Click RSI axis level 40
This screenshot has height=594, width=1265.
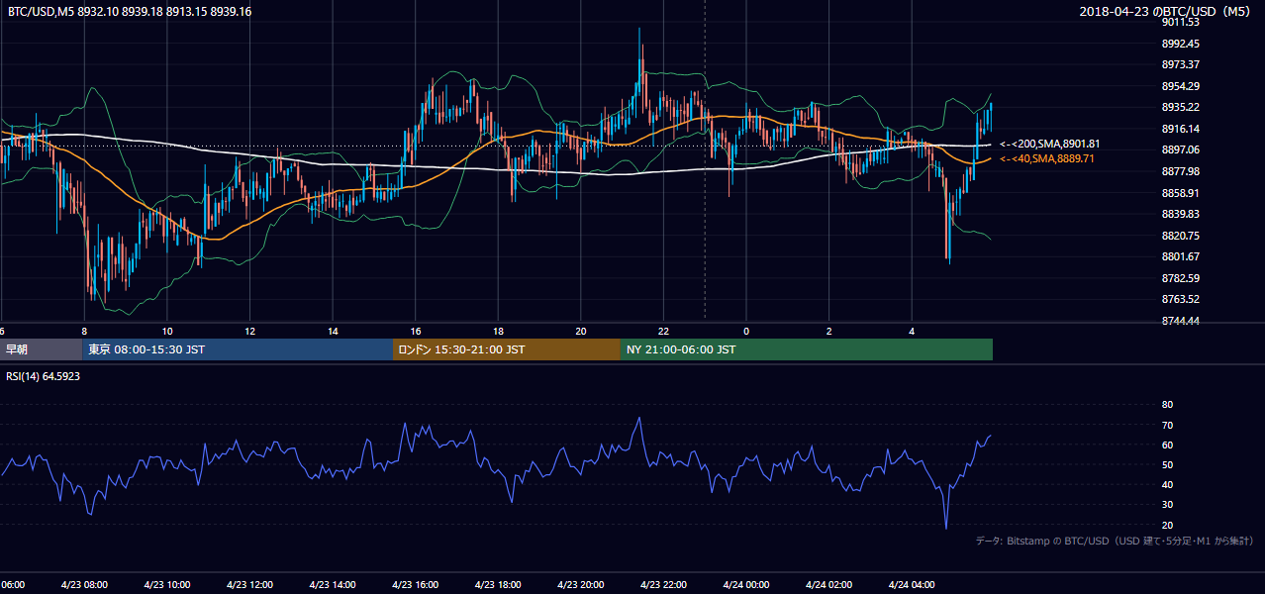point(1167,484)
